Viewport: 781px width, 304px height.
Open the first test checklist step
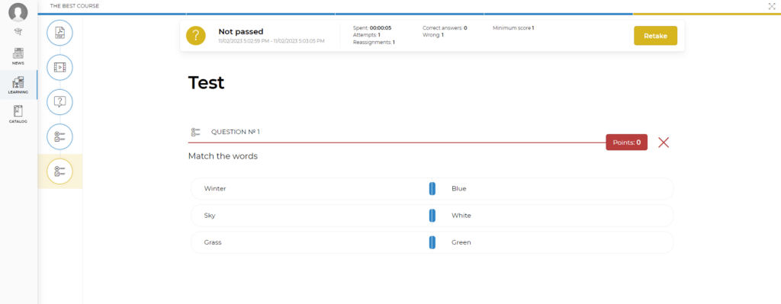(59, 137)
